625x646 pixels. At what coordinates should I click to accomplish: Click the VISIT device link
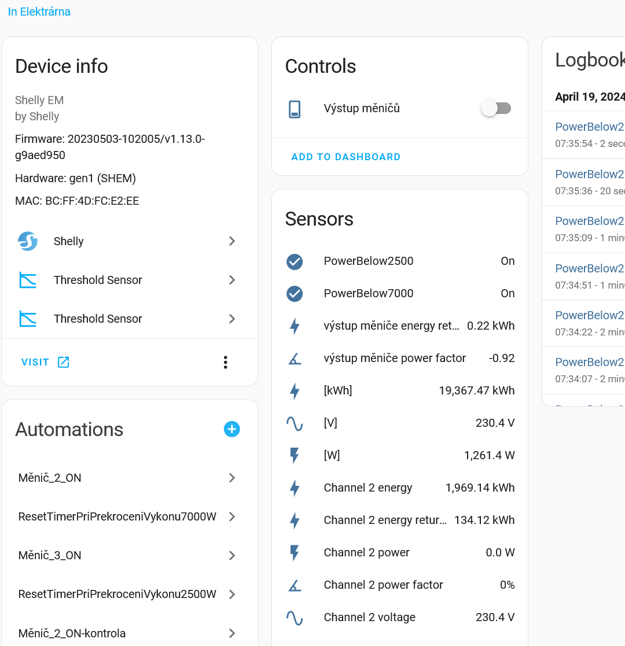45,362
